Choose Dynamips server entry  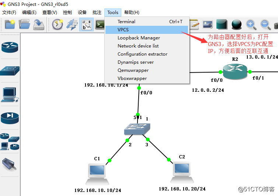click(x=147, y=62)
